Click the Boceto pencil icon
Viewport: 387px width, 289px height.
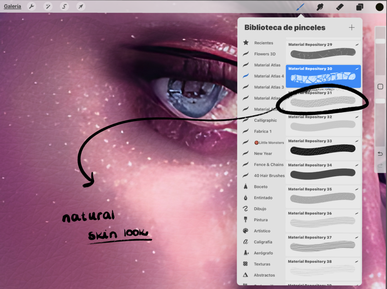246,186
